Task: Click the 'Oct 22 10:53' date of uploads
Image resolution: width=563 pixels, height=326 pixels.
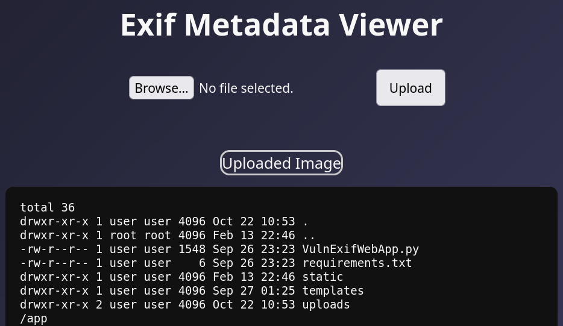Action: 254,305
